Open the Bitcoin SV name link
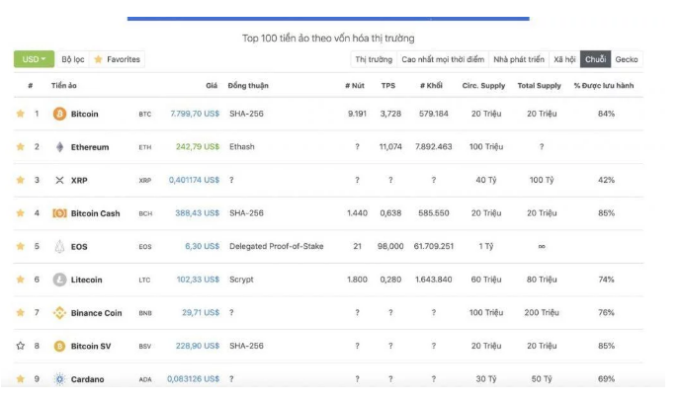The image size is (681, 401). [91, 347]
